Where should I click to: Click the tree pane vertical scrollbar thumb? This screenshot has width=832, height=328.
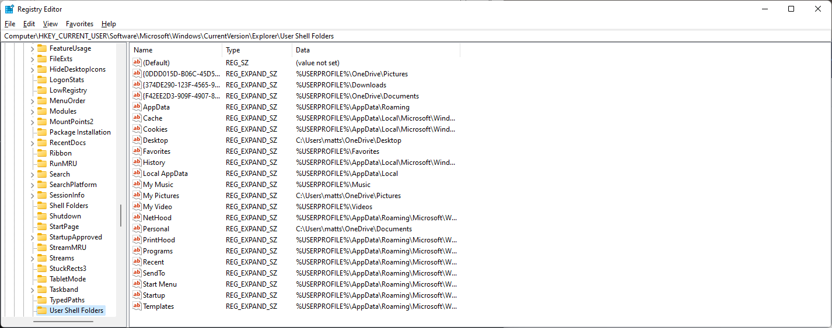point(121,216)
